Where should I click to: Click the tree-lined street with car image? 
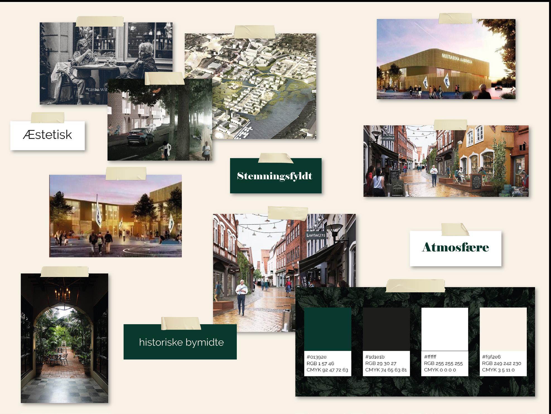click(x=159, y=120)
